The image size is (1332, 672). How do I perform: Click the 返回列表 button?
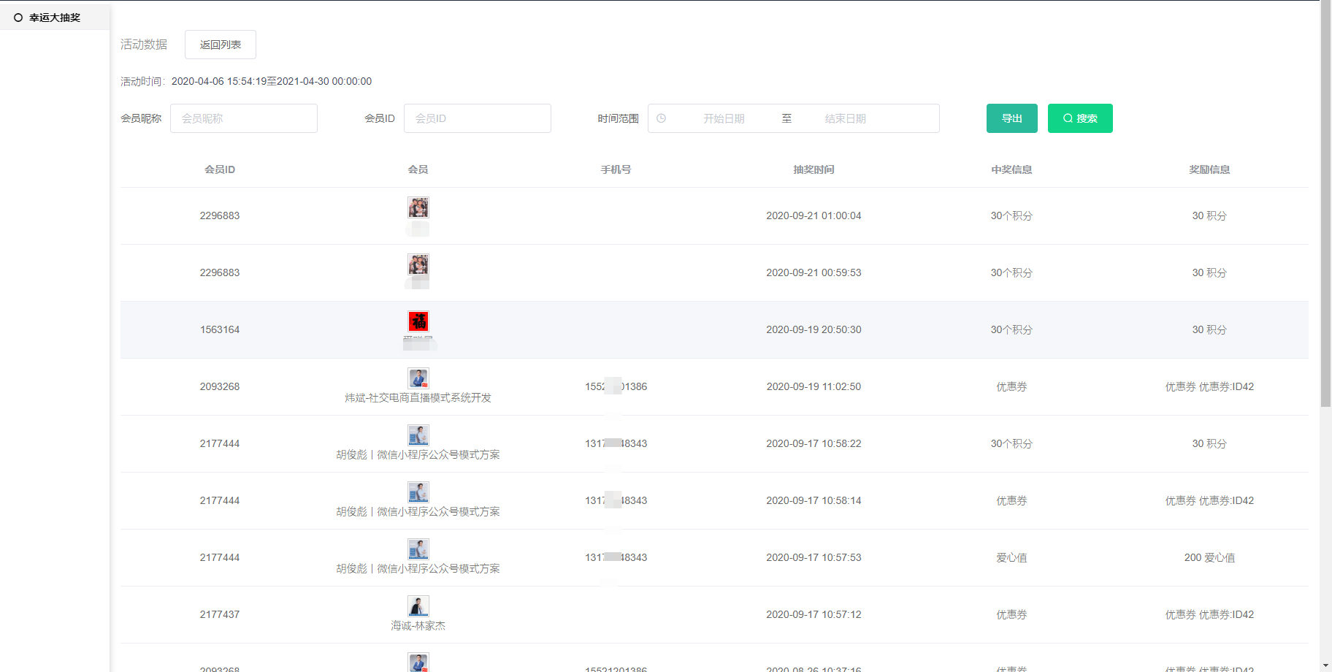pyautogui.click(x=220, y=45)
